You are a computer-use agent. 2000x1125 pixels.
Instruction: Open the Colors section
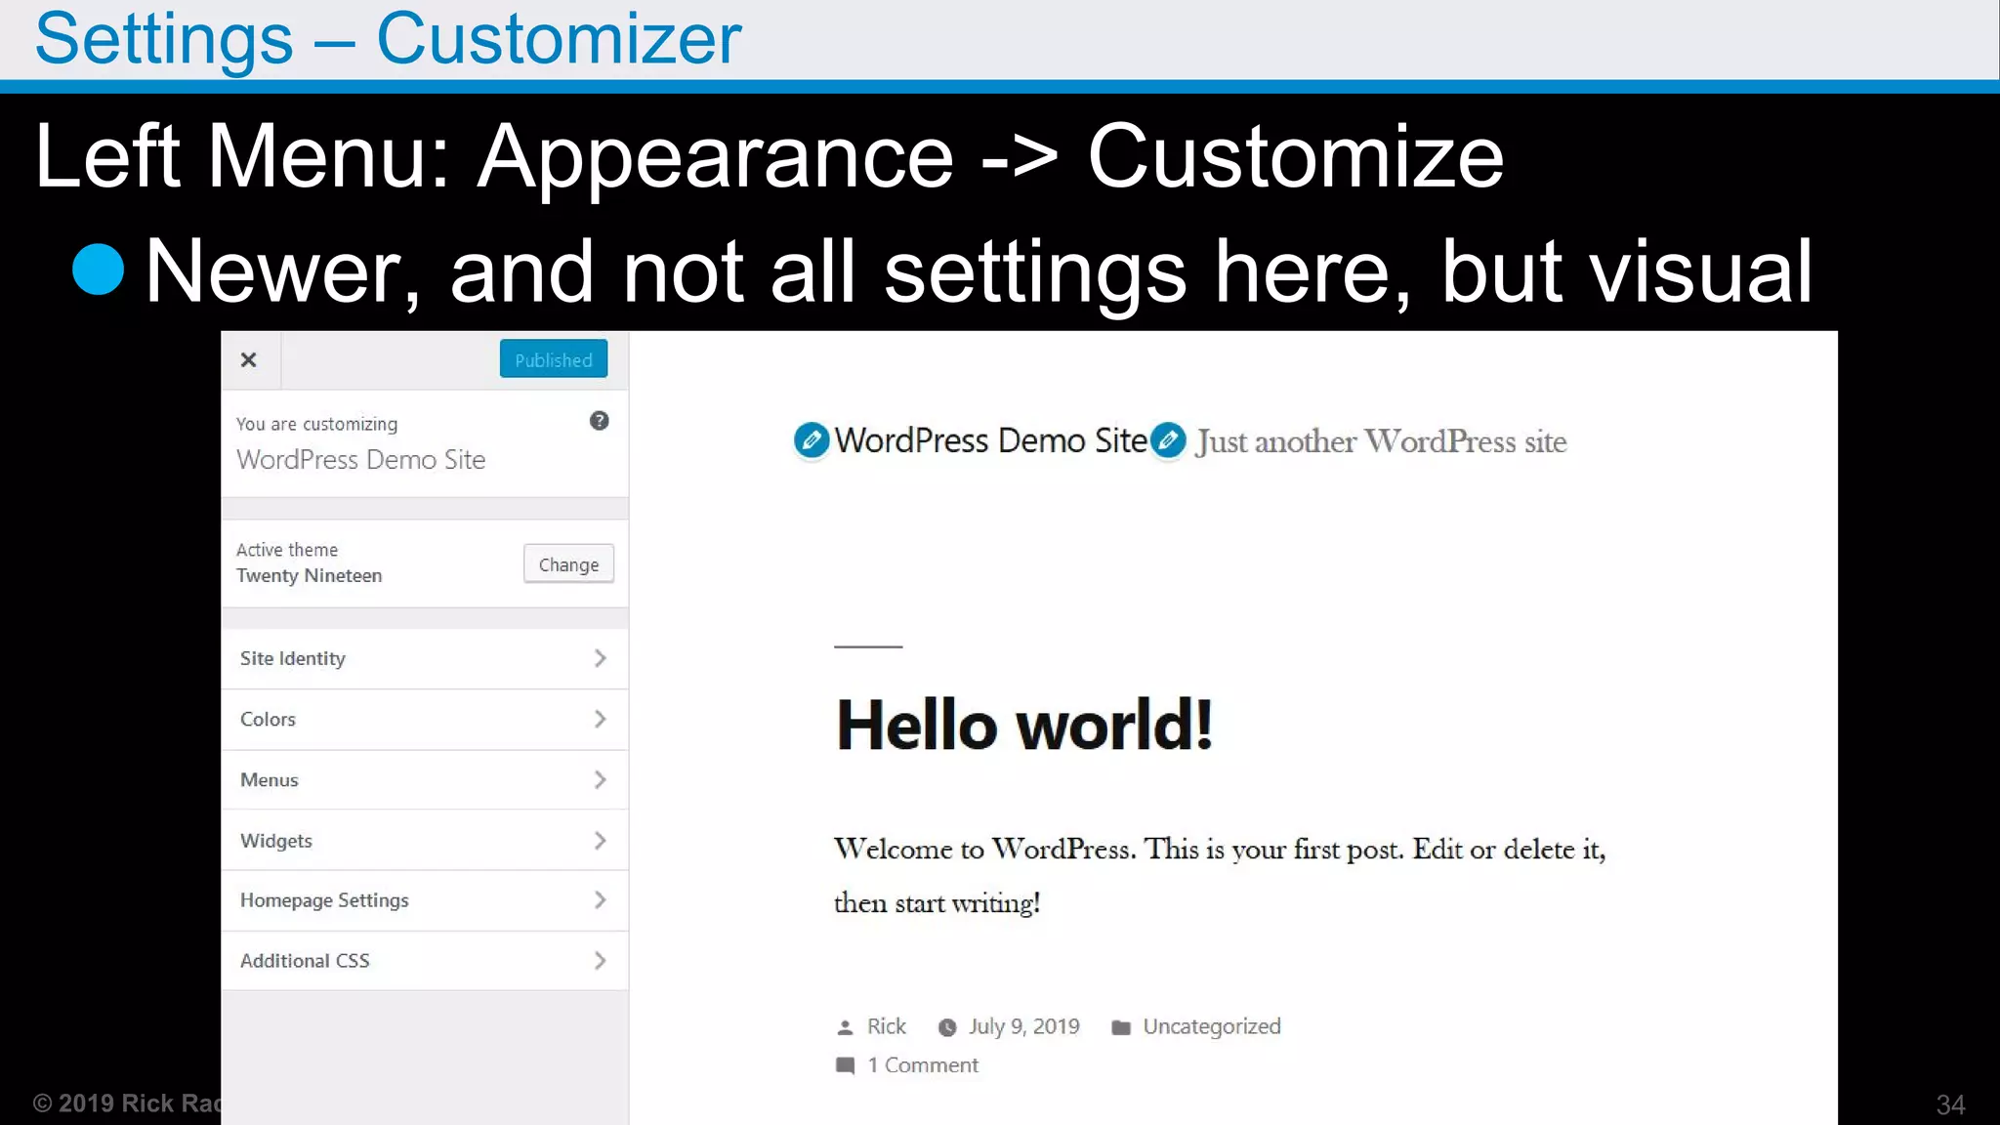point(425,720)
